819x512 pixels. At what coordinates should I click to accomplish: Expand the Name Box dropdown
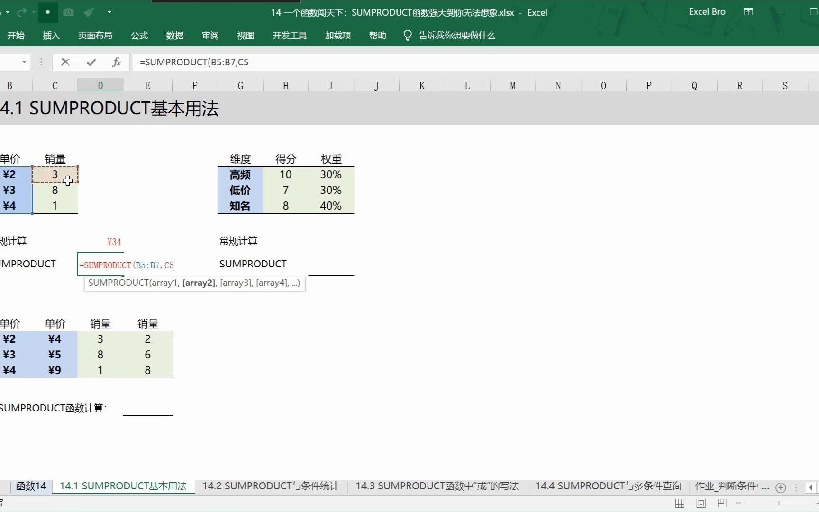(x=24, y=62)
